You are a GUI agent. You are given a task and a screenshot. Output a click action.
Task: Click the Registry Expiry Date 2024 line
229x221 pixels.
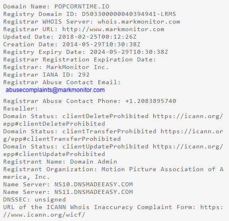coord(86,52)
